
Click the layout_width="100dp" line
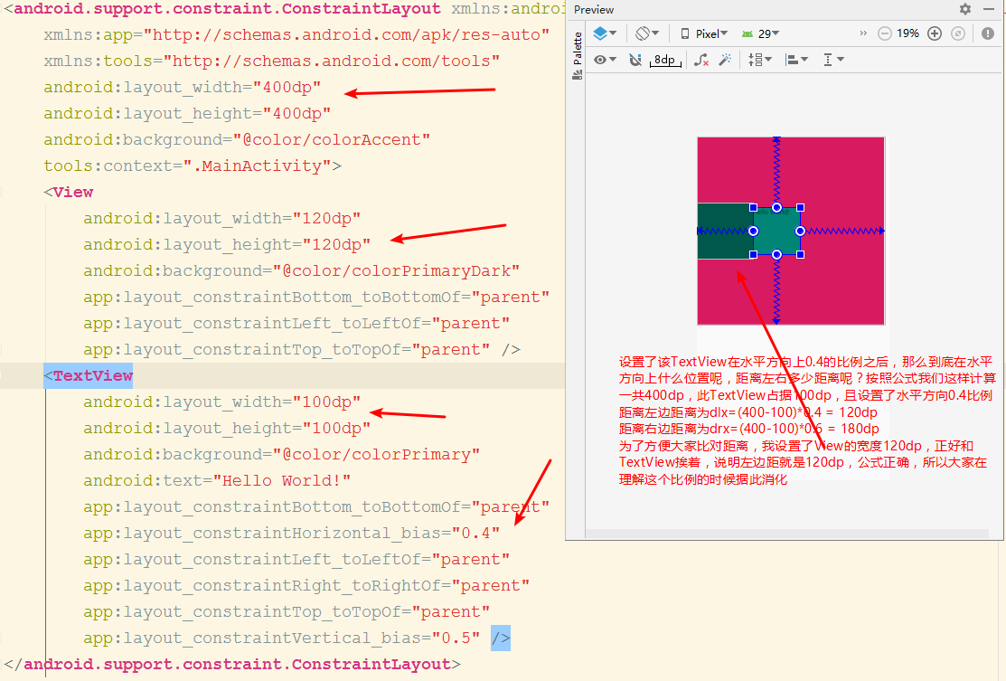pyautogui.click(x=222, y=402)
